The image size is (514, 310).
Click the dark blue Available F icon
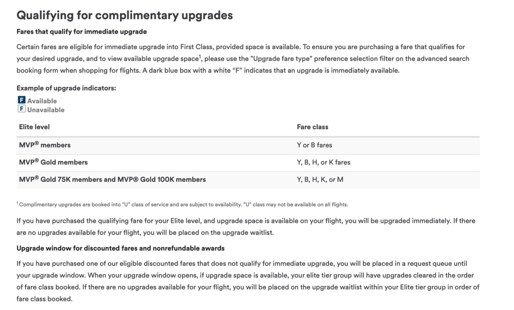[21, 101]
